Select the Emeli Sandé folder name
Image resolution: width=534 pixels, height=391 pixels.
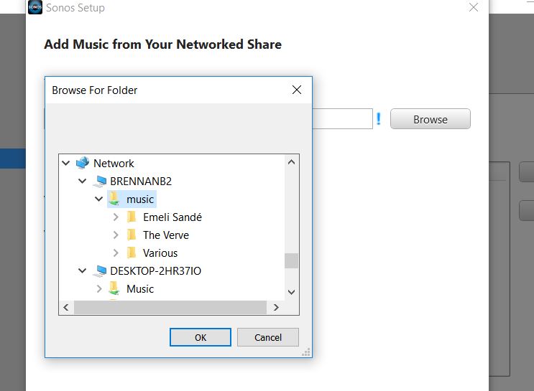tap(172, 217)
